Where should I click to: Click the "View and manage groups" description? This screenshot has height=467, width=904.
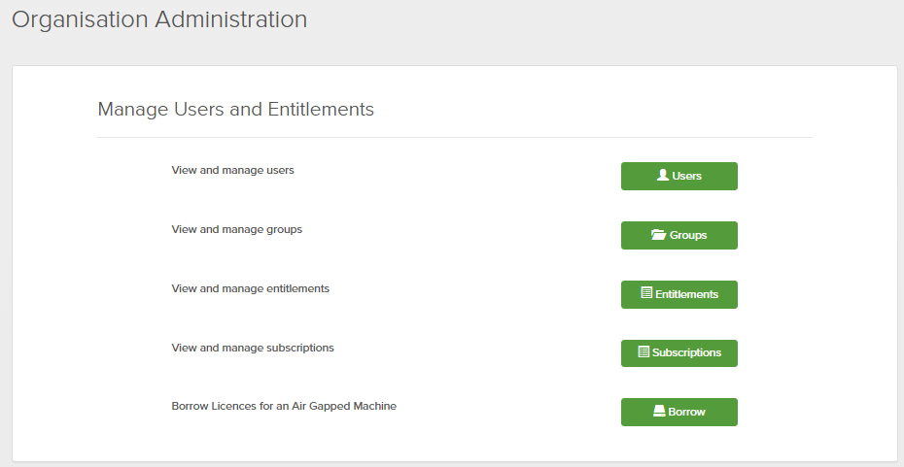tap(236, 230)
